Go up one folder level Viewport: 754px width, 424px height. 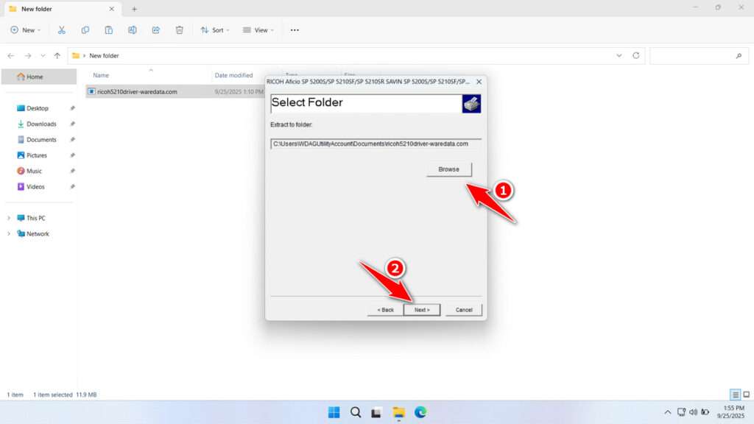(x=57, y=56)
